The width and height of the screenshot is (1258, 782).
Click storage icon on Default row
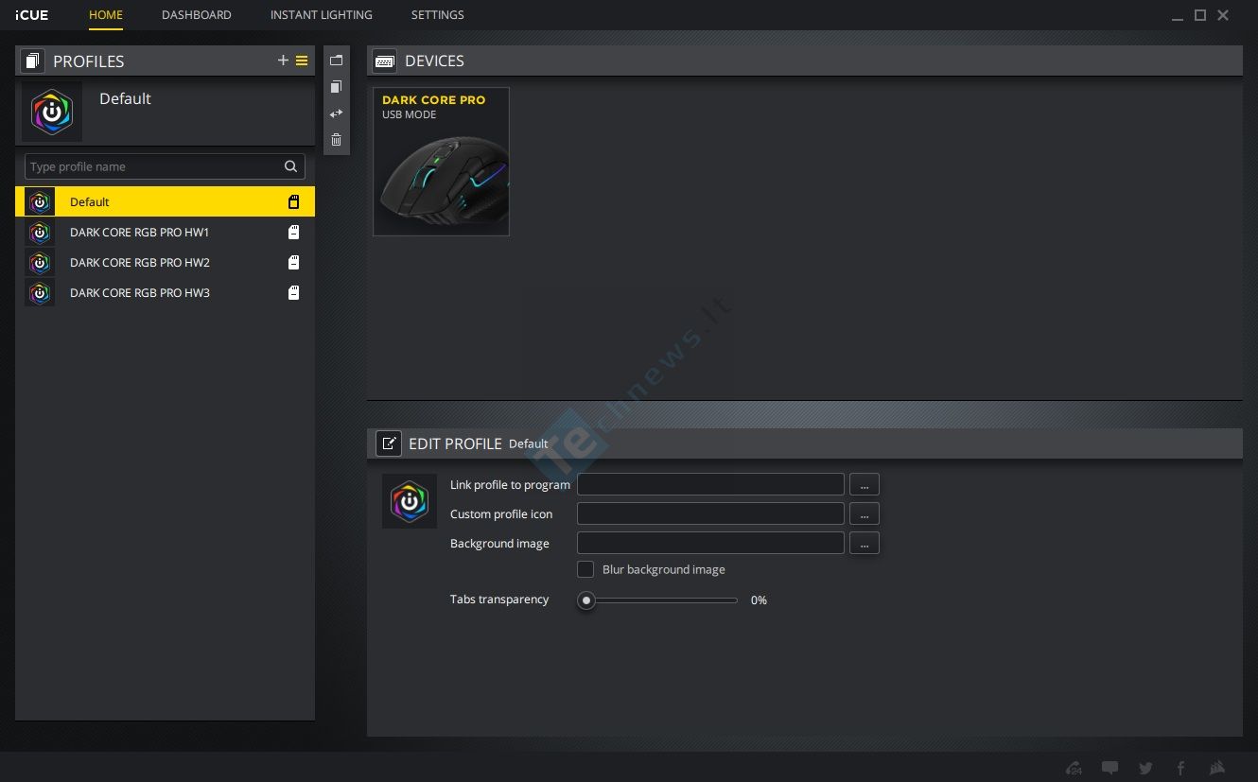tap(293, 201)
